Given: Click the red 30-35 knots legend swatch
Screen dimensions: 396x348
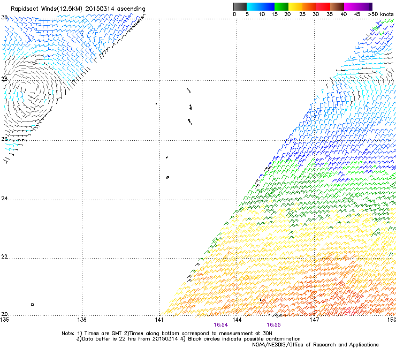Looking at the screenshot, I should 323,6.
